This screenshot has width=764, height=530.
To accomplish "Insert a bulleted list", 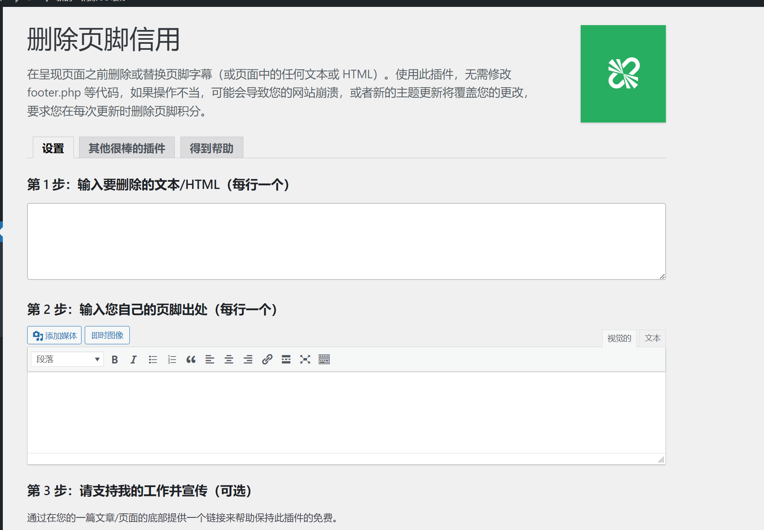I will (x=153, y=360).
